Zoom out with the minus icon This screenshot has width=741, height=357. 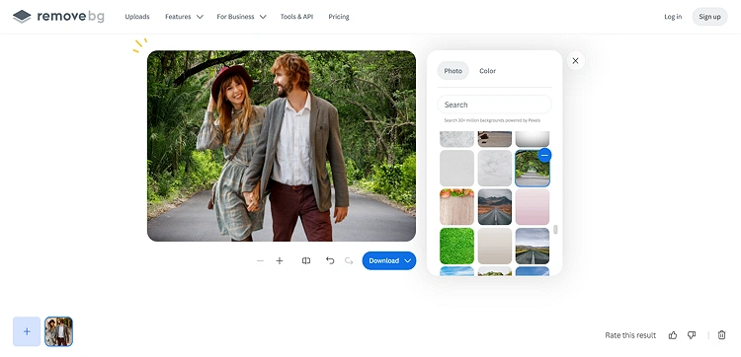pyautogui.click(x=260, y=260)
